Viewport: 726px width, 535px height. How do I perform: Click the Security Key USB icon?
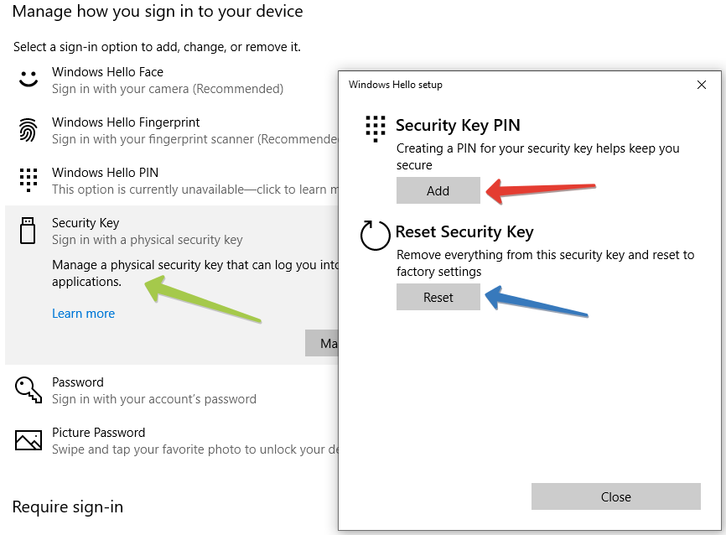[x=28, y=231]
